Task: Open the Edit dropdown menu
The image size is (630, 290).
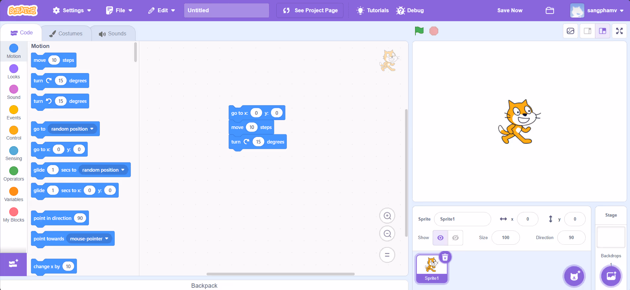Action: pos(161,11)
